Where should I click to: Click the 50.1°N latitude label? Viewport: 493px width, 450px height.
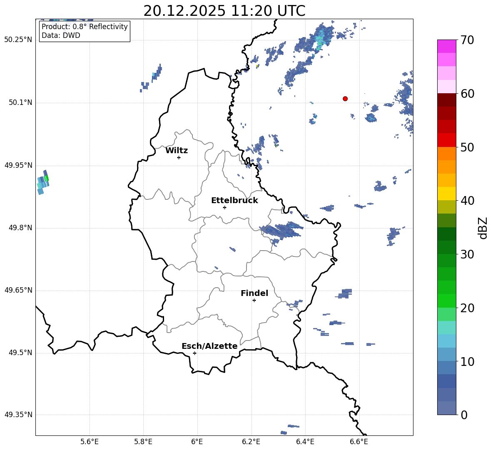20,103
